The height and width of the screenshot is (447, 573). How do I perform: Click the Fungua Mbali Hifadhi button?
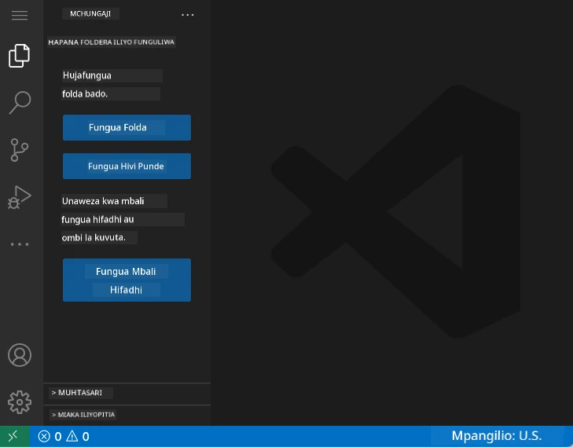click(127, 280)
